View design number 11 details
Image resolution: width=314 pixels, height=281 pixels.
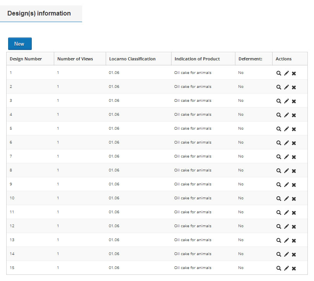(278, 212)
